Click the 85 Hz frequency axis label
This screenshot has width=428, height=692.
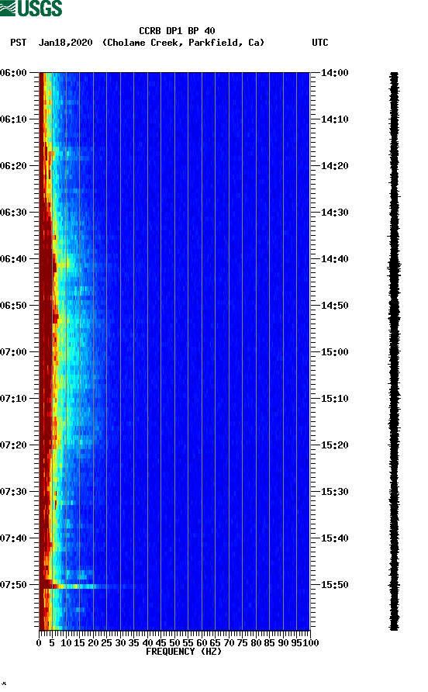click(x=269, y=643)
